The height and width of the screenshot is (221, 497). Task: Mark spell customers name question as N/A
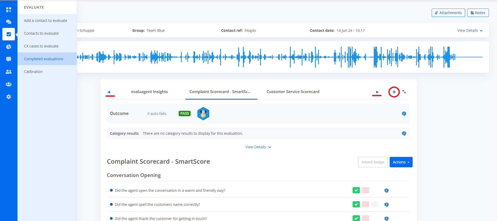point(375,204)
